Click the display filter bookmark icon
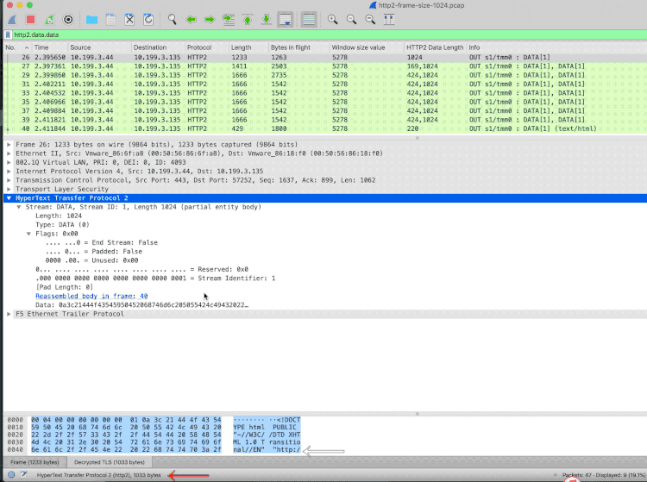The image size is (647, 482). [x=8, y=34]
